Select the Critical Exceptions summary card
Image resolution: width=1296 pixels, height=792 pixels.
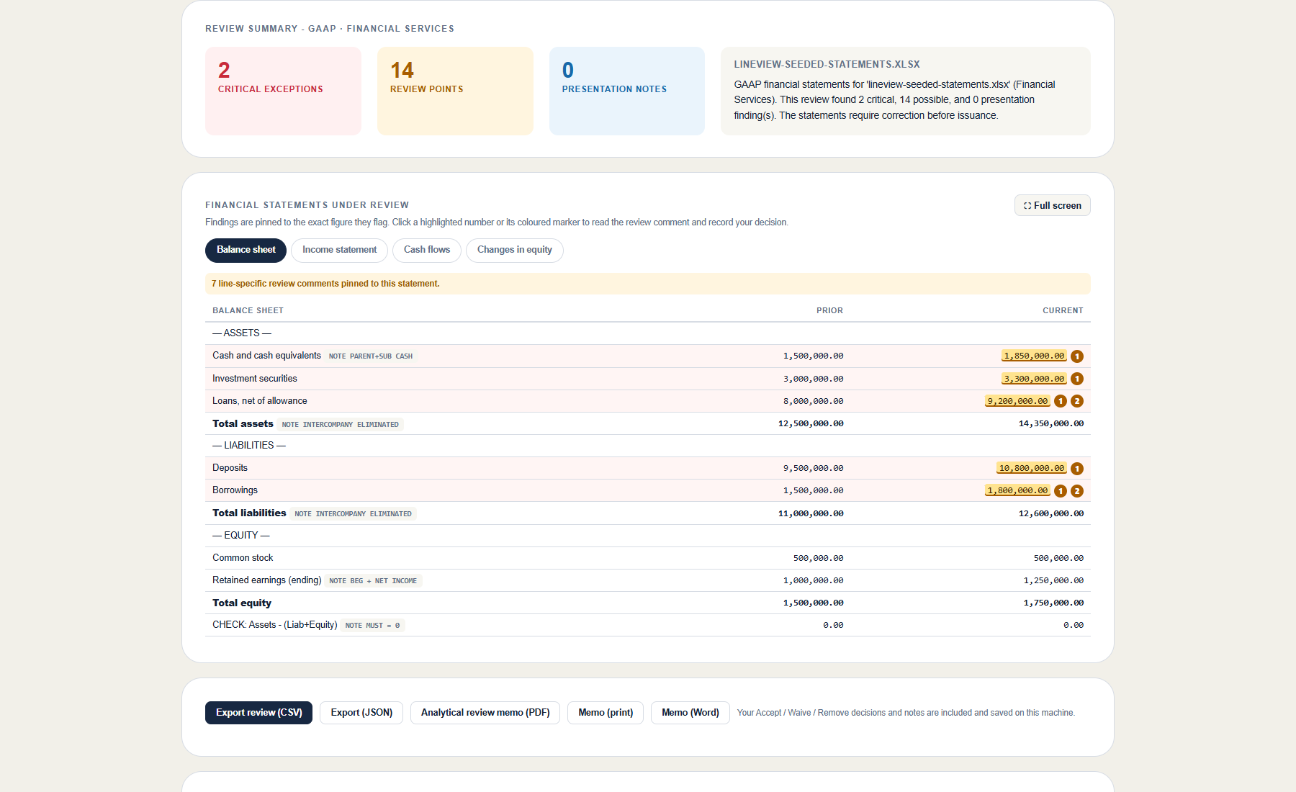tap(283, 91)
